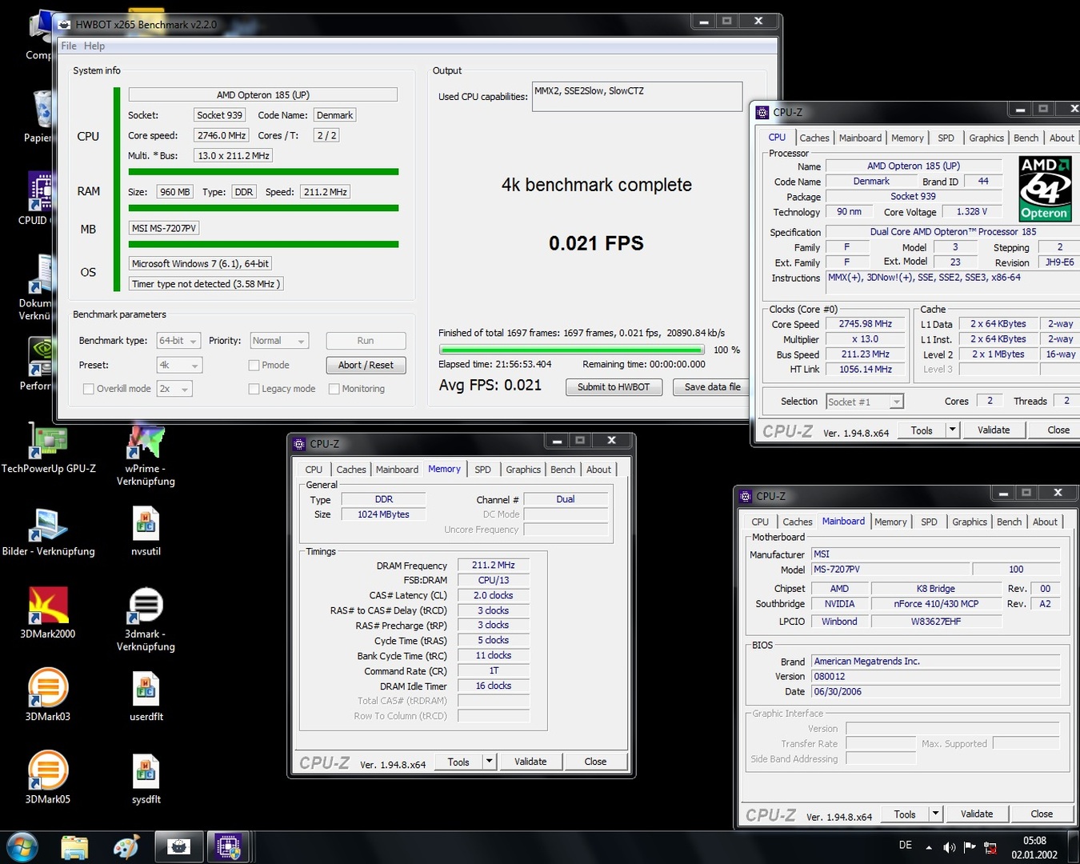Expand Tools arrow in CPU-Z Memory window
Image resolution: width=1080 pixels, height=864 pixels.
point(489,762)
